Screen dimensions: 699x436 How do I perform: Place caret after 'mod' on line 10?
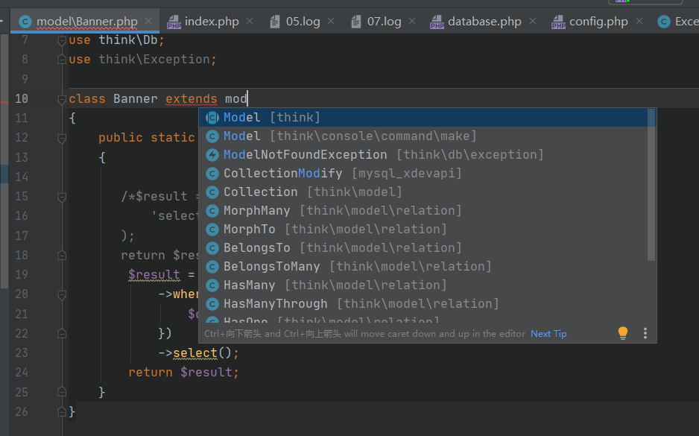coord(247,98)
